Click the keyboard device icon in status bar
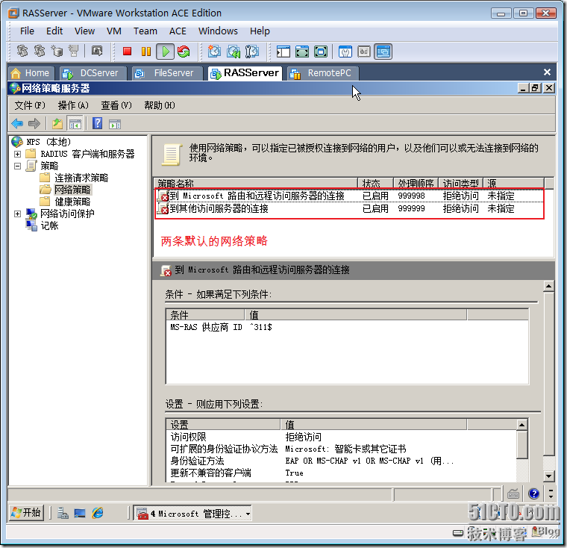The width and height of the screenshot is (567, 548). (513, 493)
